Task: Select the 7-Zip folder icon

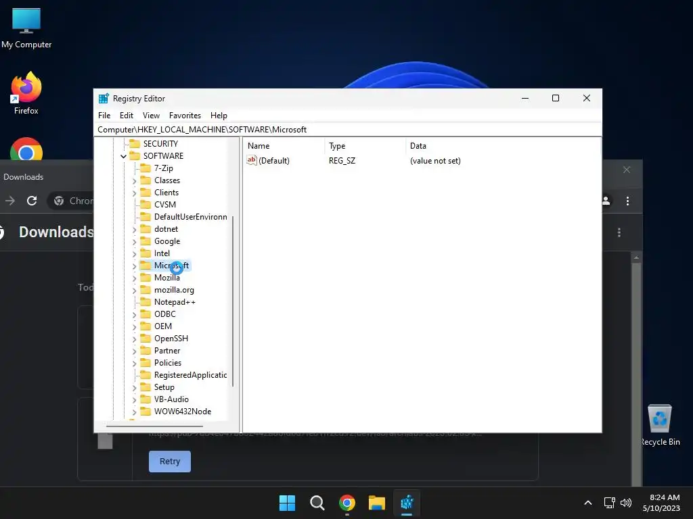Action: [x=146, y=168]
